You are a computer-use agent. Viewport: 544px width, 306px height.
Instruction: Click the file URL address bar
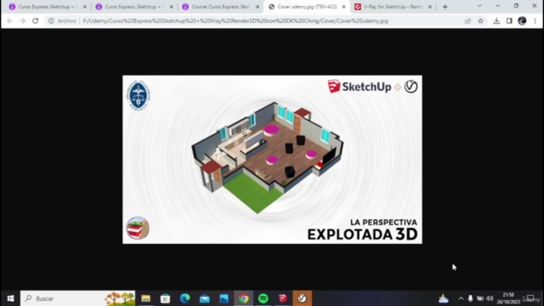235,20
